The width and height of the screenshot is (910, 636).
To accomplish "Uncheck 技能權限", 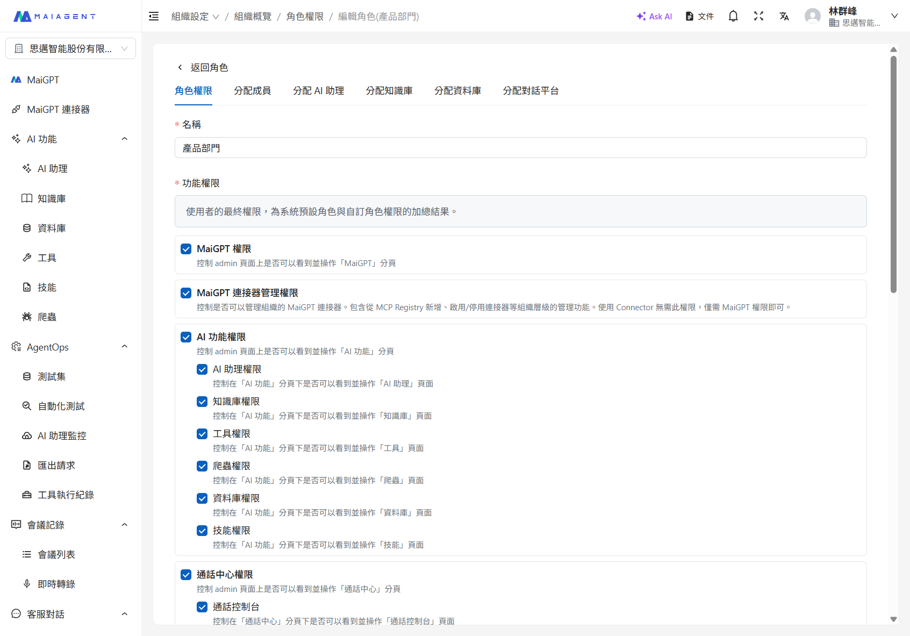I will click(x=202, y=531).
